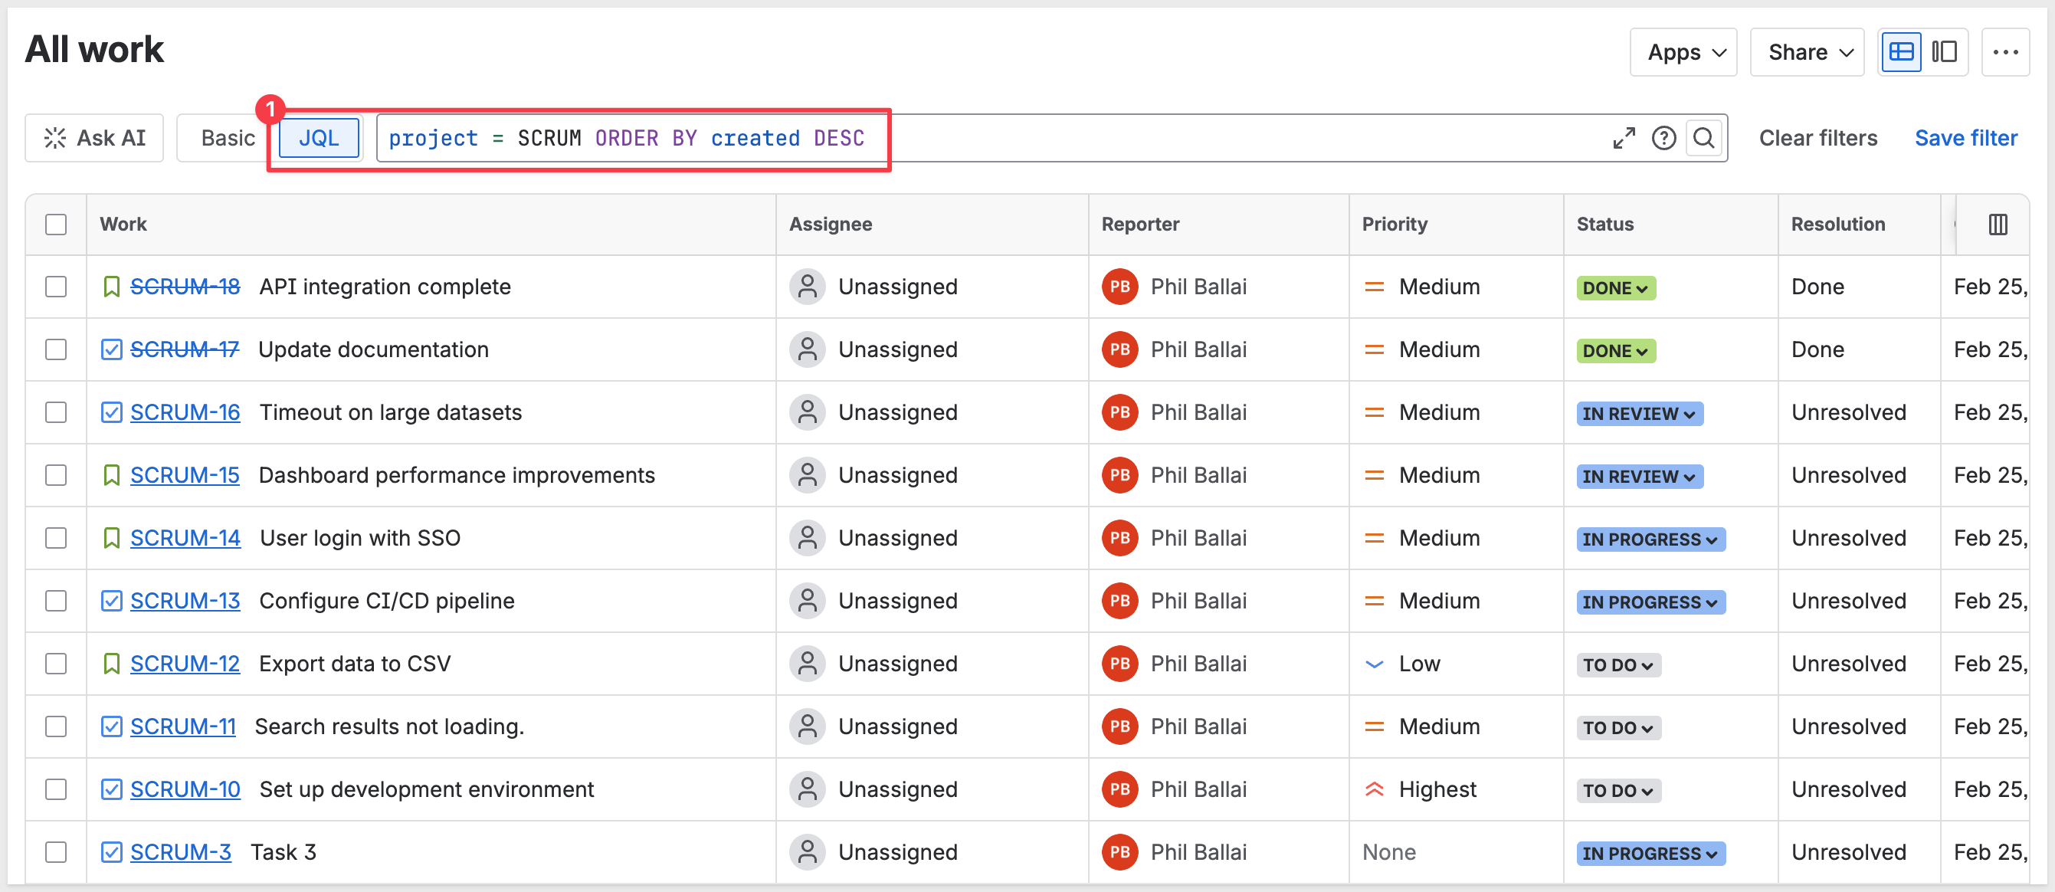Click the search magnifier icon in JQL bar

(x=1703, y=138)
